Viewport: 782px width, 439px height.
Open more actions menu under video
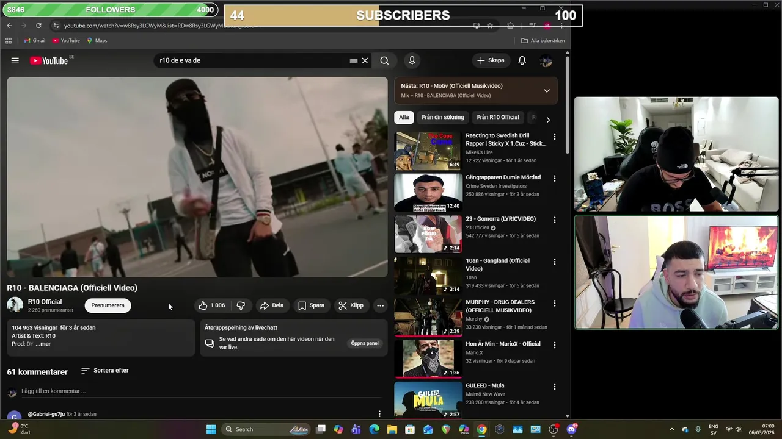(x=380, y=305)
